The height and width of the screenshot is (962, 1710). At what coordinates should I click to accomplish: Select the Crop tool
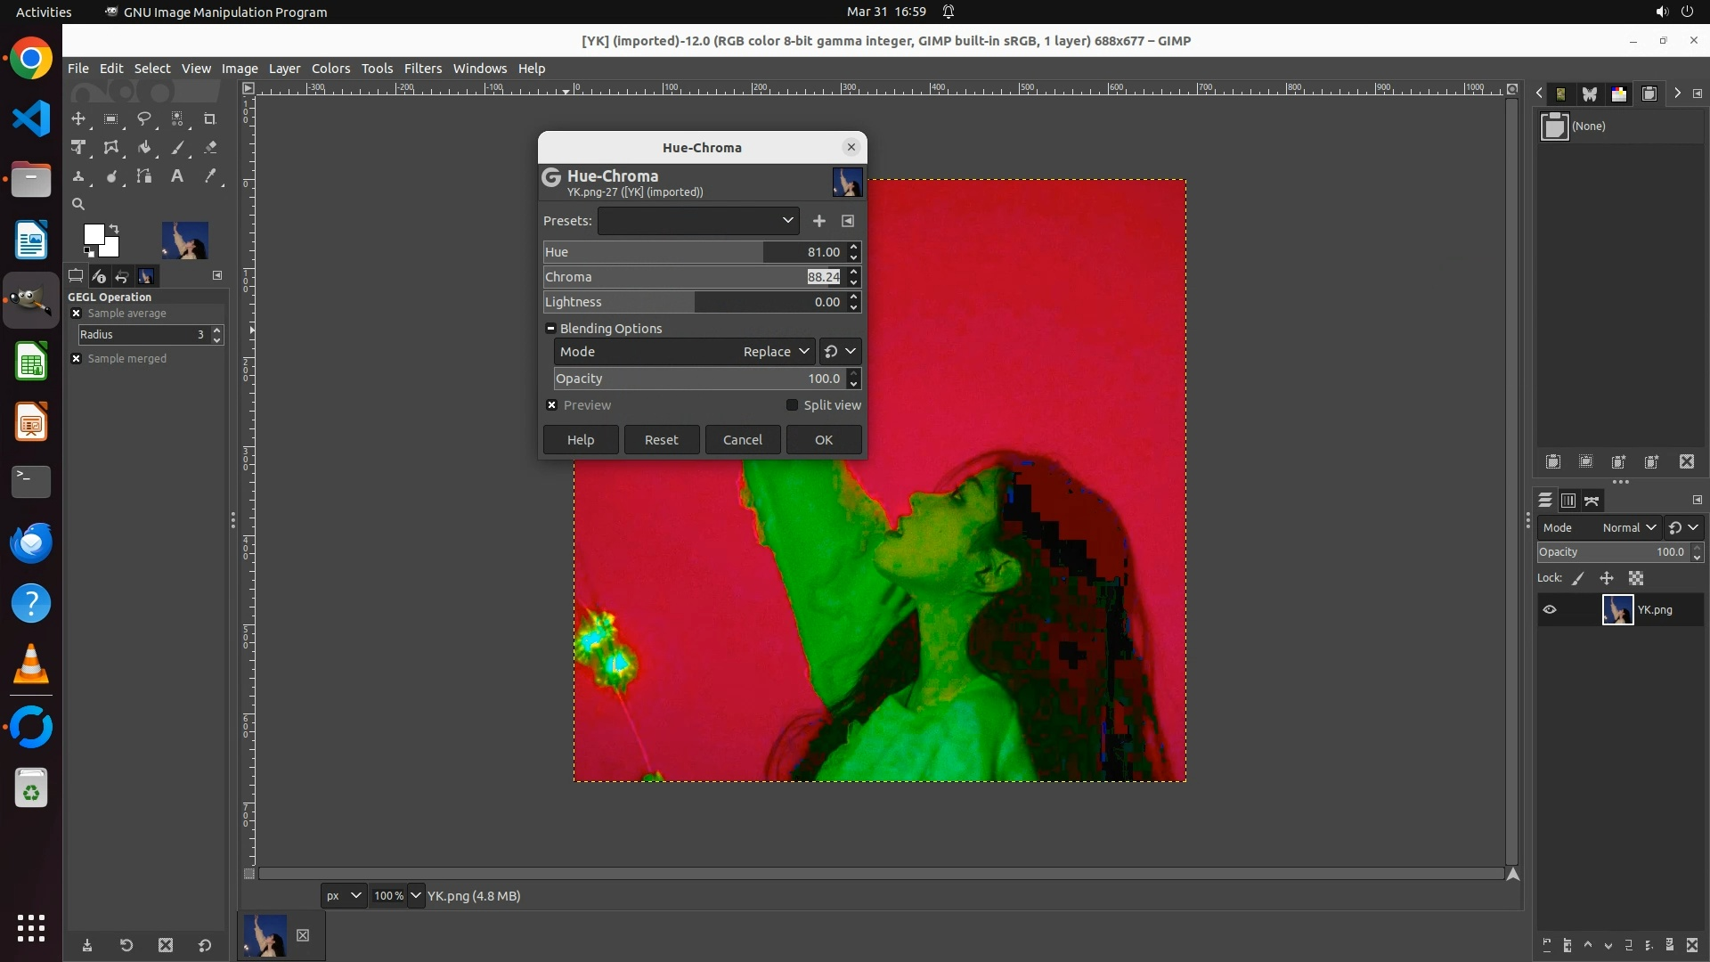(209, 118)
